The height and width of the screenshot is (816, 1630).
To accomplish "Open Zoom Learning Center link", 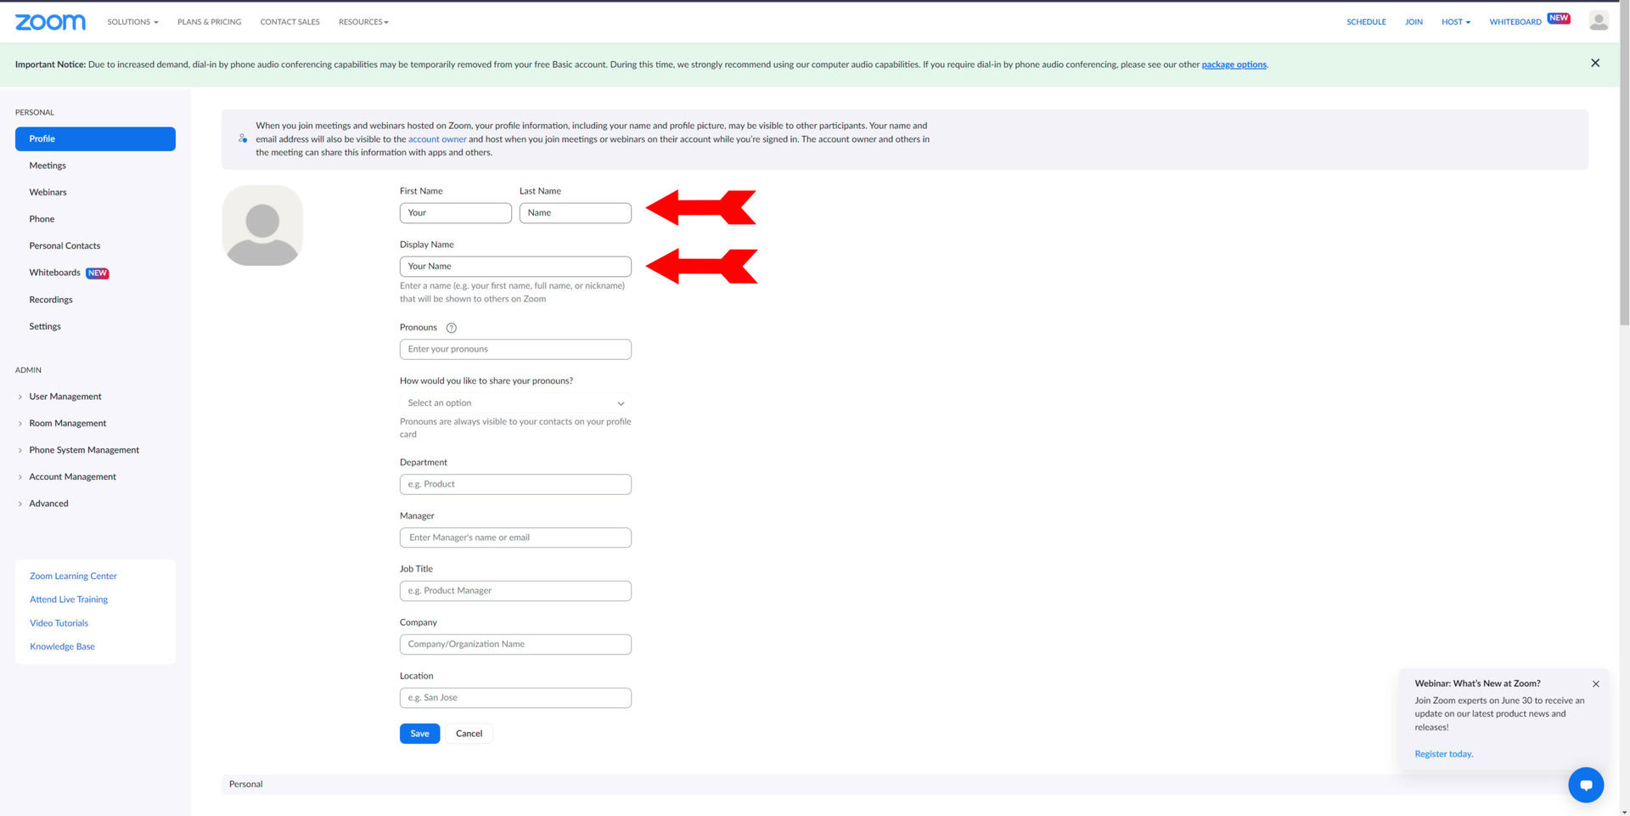I will coord(73,576).
